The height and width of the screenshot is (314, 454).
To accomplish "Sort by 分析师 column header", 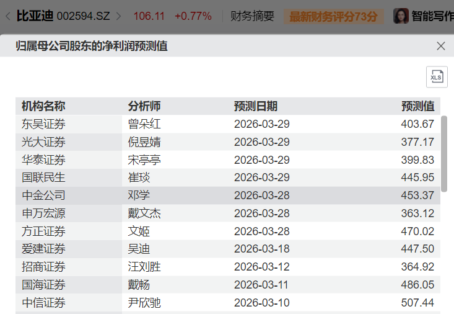I will [144, 106].
